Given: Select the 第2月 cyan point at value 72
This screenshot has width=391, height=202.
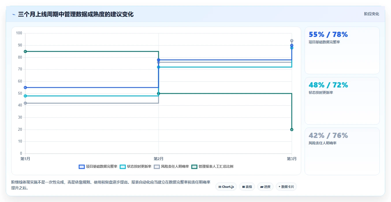Looking at the screenshot, I should coord(159,67).
